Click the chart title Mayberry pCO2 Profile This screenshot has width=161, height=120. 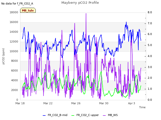(x=80, y=3)
